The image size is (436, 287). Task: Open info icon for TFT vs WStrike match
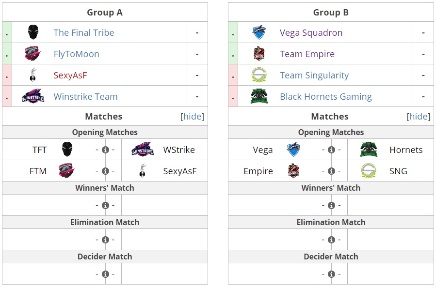105,150
